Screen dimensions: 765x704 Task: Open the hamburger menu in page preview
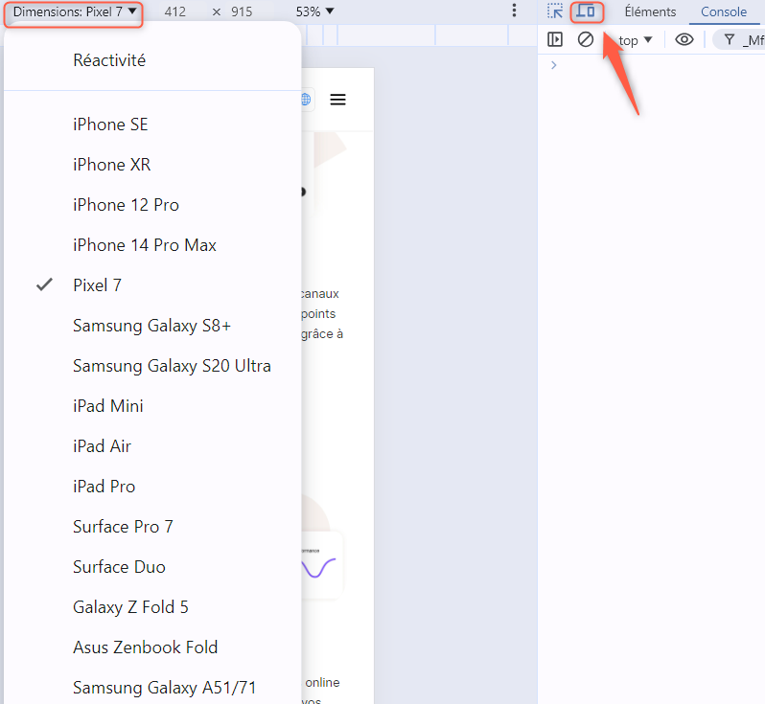point(337,100)
